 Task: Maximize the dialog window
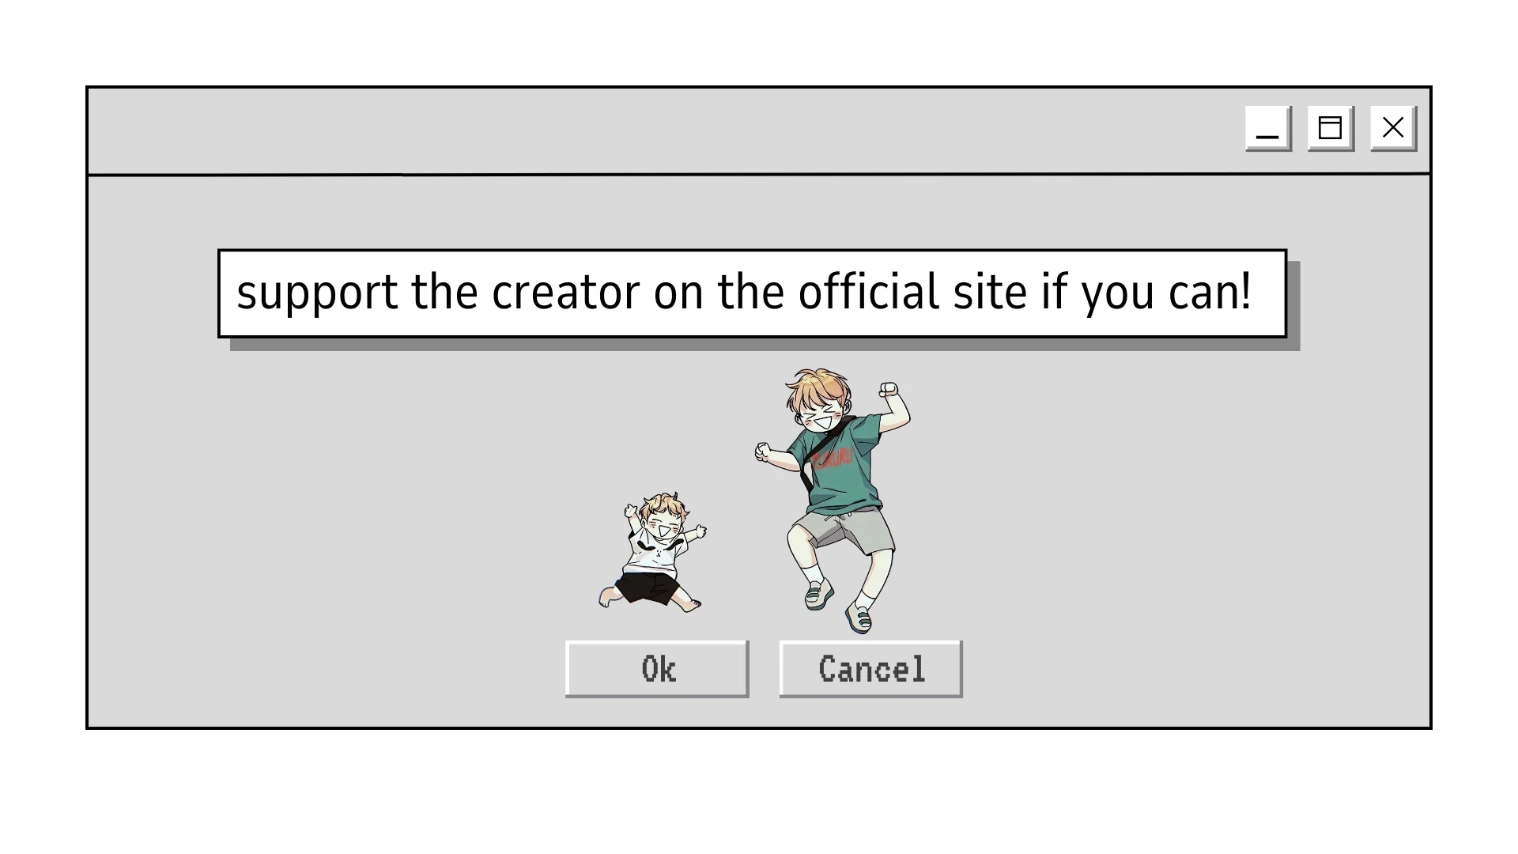[1331, 128]
